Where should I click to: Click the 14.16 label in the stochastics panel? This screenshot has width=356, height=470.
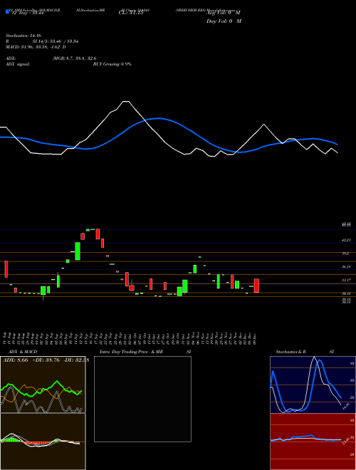point(345,407)
